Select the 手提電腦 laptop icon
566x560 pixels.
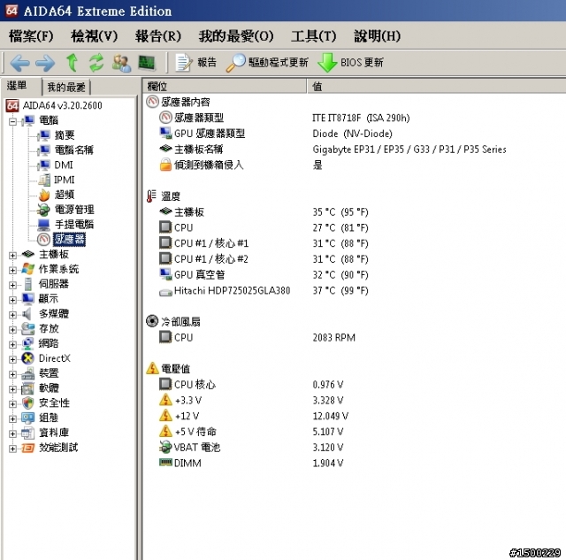pos(43,225)
